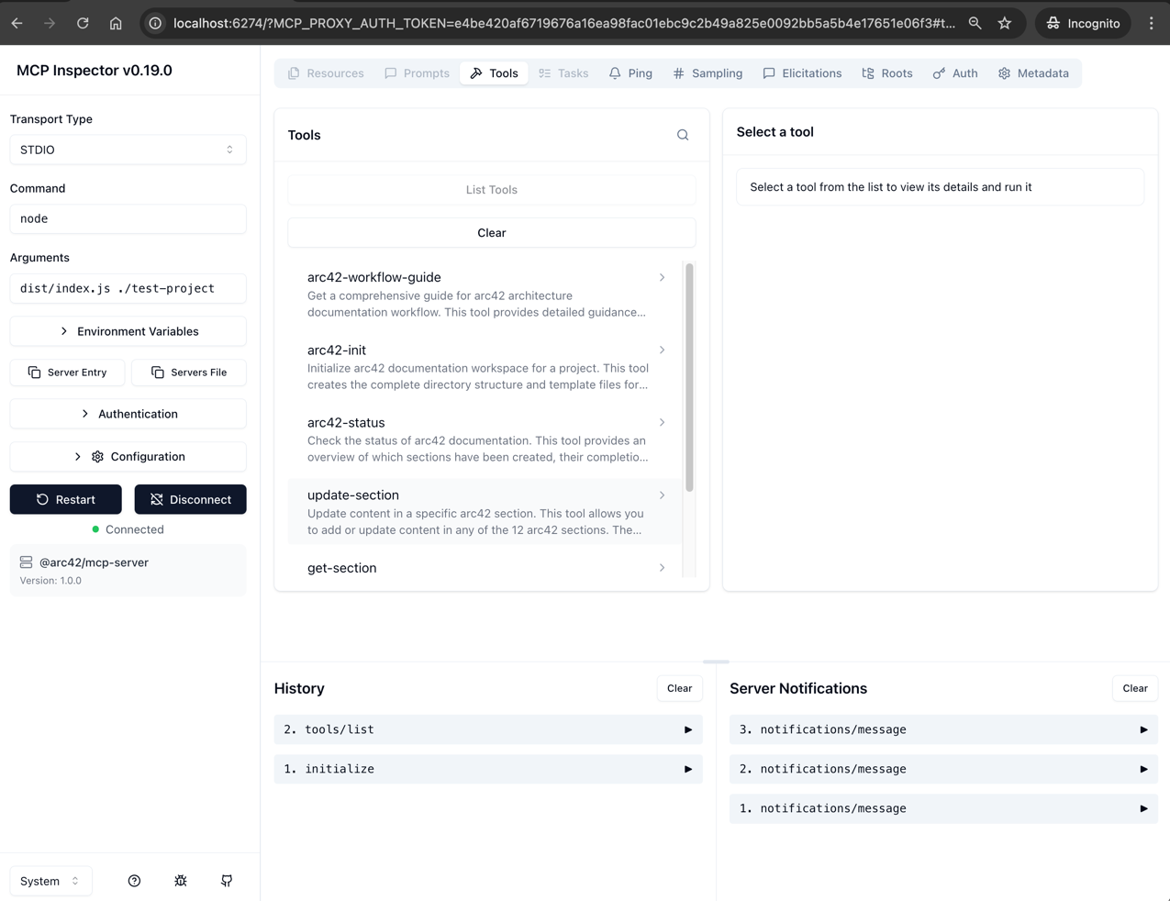Open the Incognito profile indicator
The width and height of the screenshot is (1170, 901).
1083,23
